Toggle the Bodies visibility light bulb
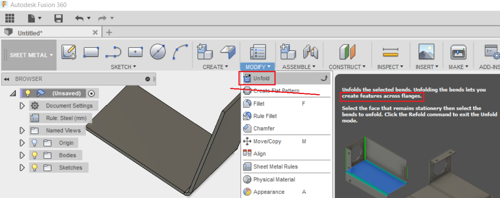The height and width of the screenshot is (198, 500). tap(35, 155)
